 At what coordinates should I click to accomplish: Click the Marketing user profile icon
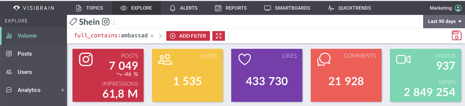tap(458, 8)
